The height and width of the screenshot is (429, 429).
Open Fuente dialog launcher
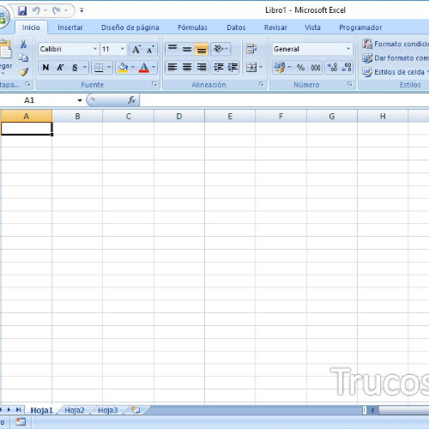tap(154, 84)
